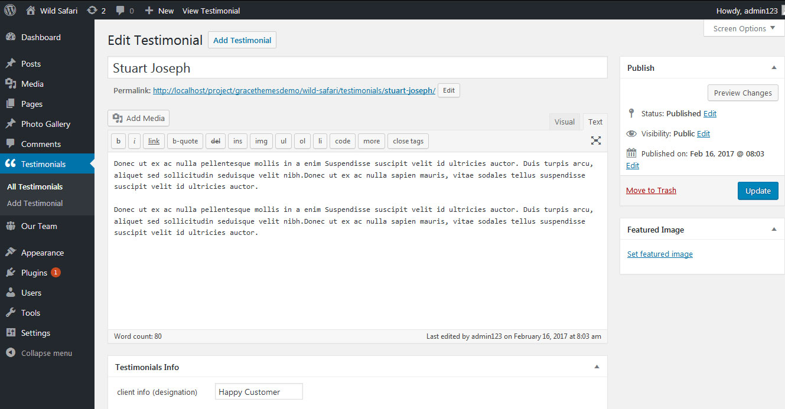Open the Appearance menu item
Screen dimensions: 785x409
[x=47, y=253]
